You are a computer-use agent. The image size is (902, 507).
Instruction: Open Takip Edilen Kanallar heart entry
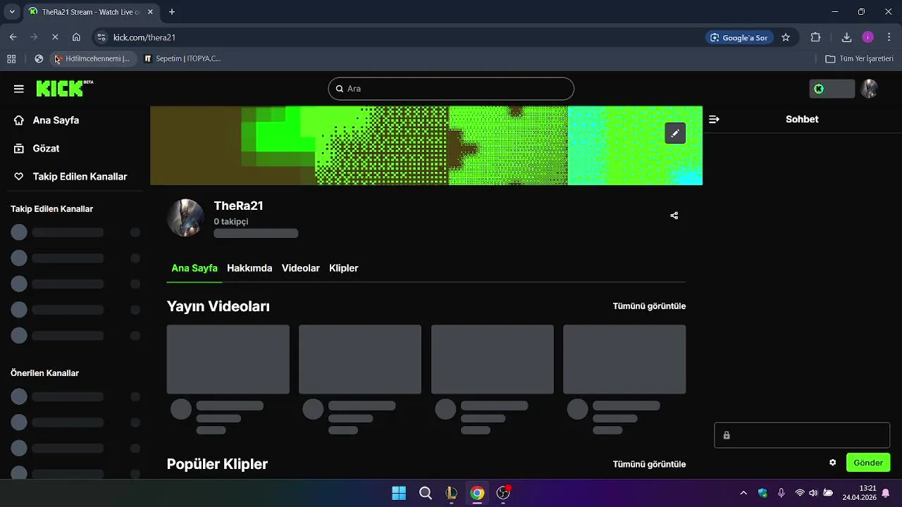[70, 177]
